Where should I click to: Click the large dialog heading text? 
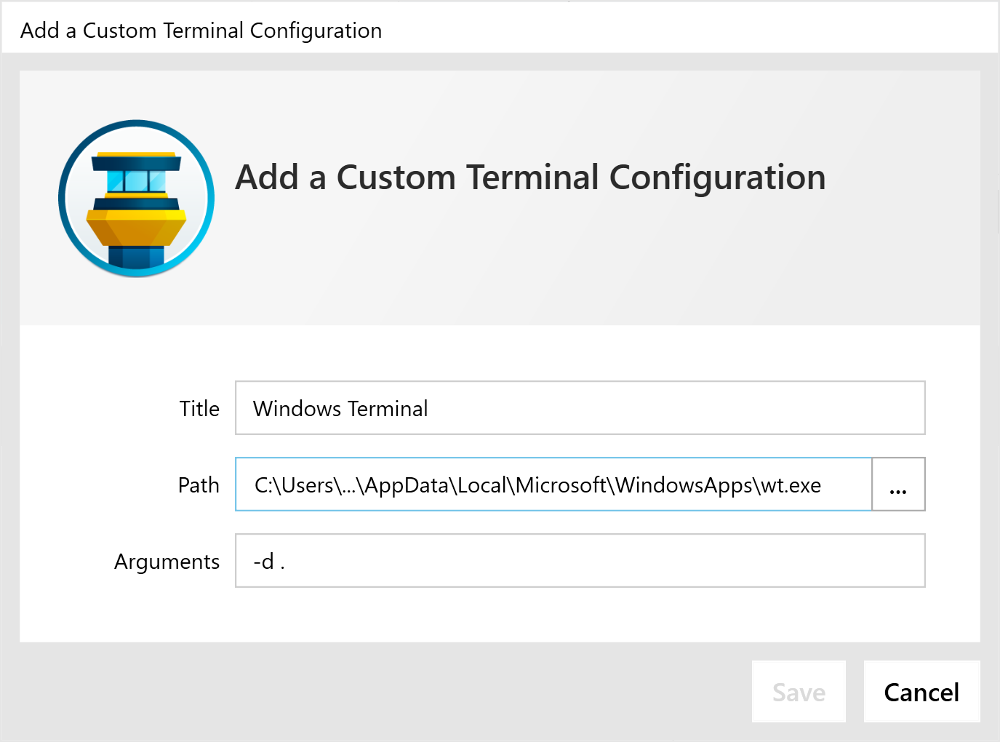coord(530,177)
